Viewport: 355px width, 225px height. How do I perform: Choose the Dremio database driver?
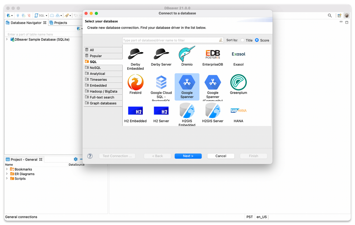(187, 56)
